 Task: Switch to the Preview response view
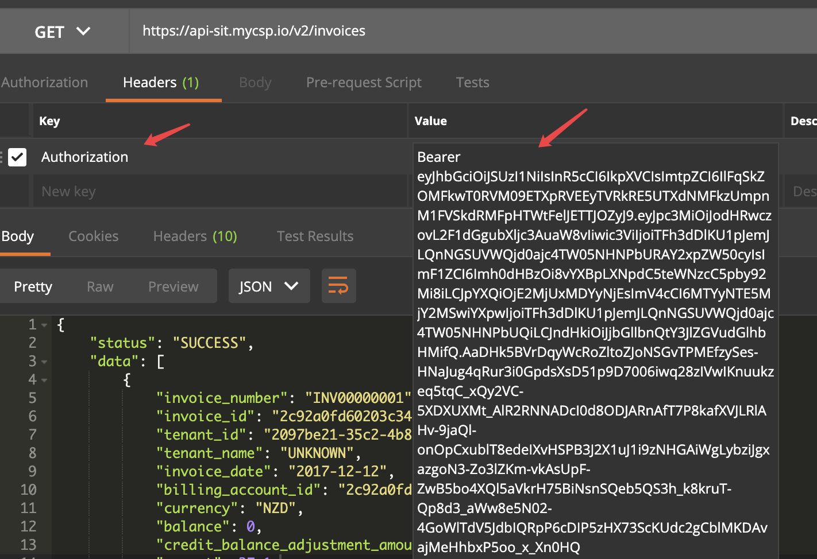click(x=172, y=286)
